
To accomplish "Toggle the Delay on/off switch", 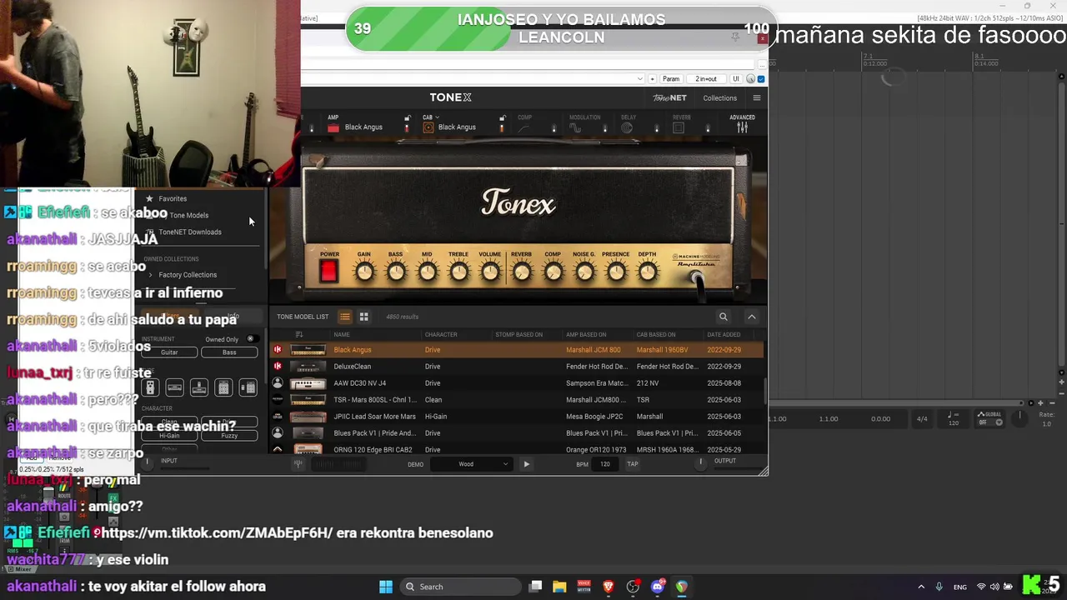I will click(656, 128).
